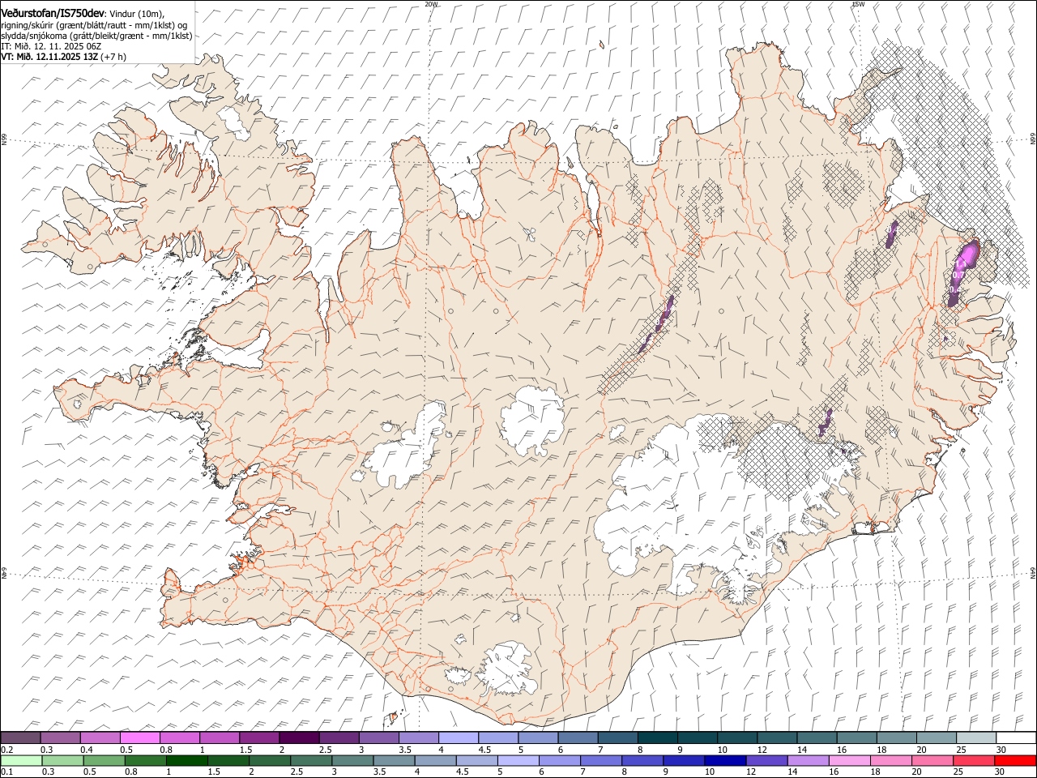Click the 'rigning/skúrir (grænt/blátt/rautt' legend description line
Screen dimensions: 1037x778
[94, 25]
